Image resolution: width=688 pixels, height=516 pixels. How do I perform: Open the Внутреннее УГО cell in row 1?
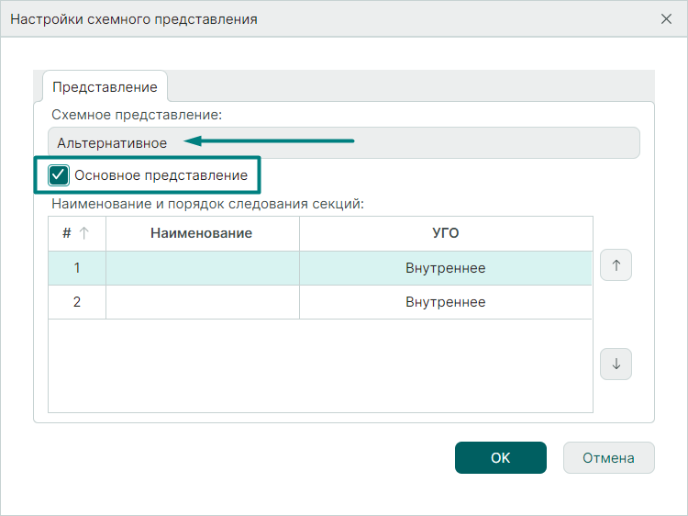pyautogui.click(x=445, y=268)
